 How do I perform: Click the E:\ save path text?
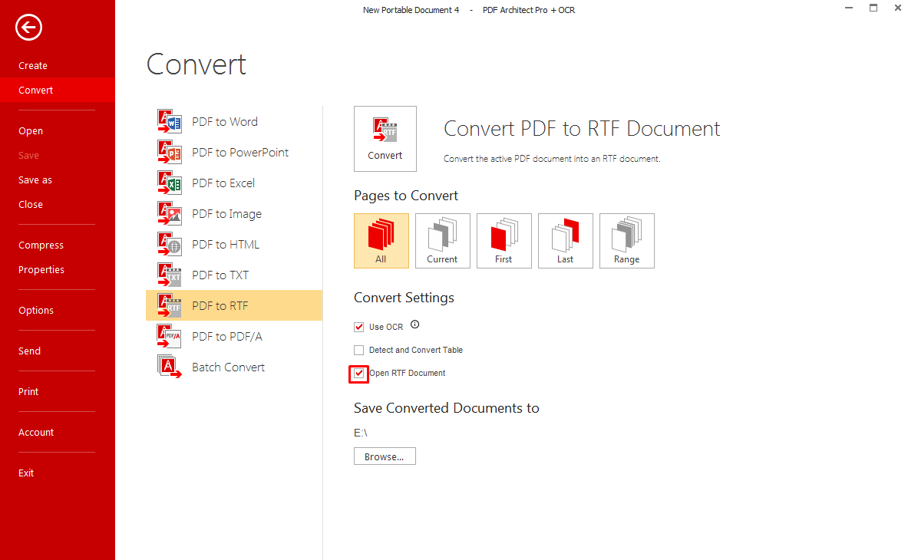[x=361, y=432]
